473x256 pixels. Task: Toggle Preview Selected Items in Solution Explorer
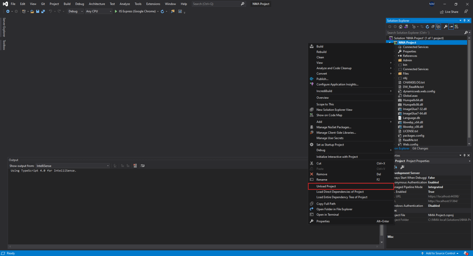[x=451, y=27]
